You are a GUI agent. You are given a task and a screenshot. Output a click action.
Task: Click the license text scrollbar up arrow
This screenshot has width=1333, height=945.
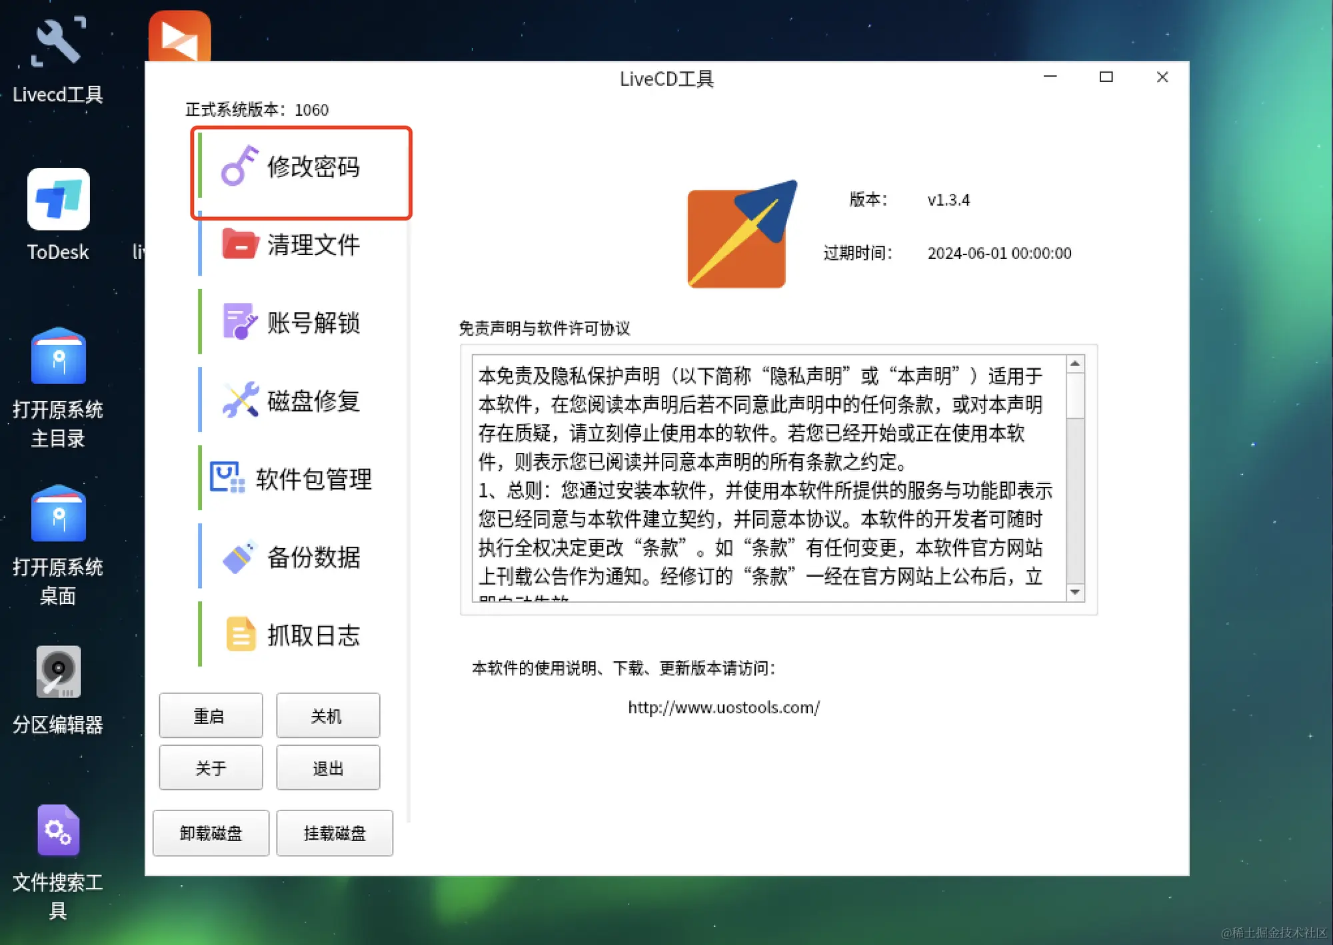coord(1075,364)
